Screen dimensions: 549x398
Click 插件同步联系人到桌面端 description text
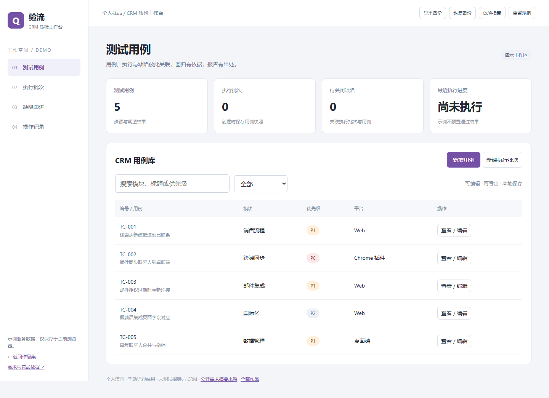[145, 262]
